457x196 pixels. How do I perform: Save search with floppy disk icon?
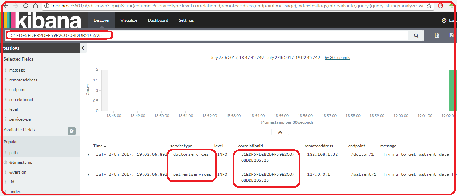451,35
